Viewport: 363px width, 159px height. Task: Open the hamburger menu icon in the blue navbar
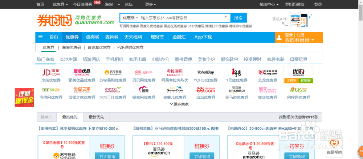(x=41, y=37)
